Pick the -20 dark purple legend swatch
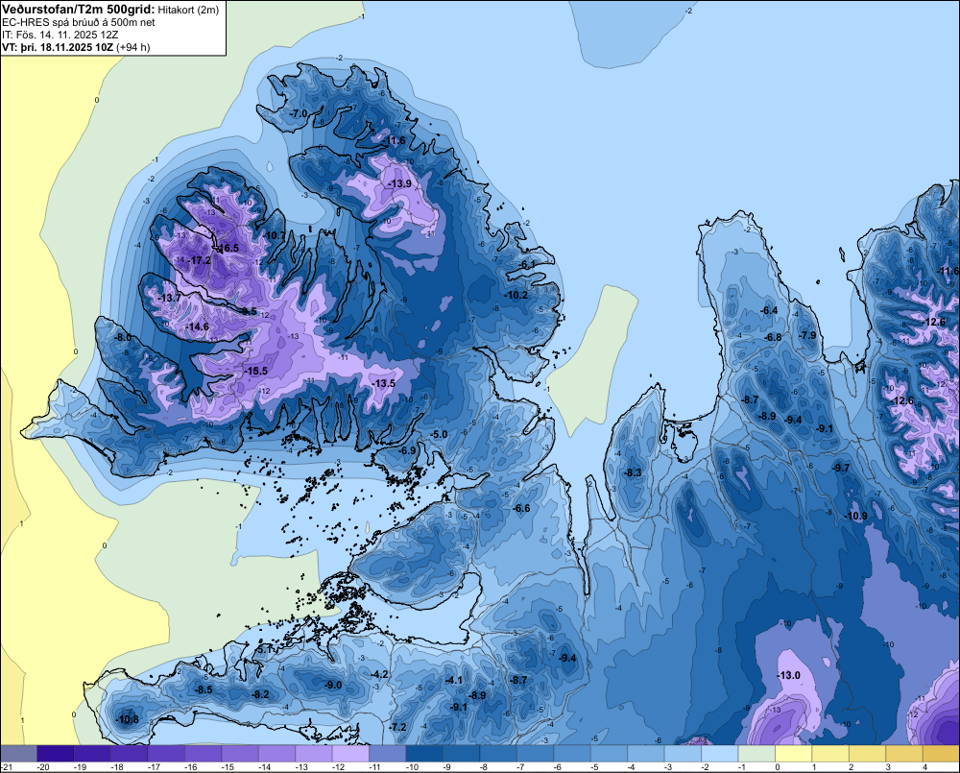The image size is (960, 773). pos(55,753)
